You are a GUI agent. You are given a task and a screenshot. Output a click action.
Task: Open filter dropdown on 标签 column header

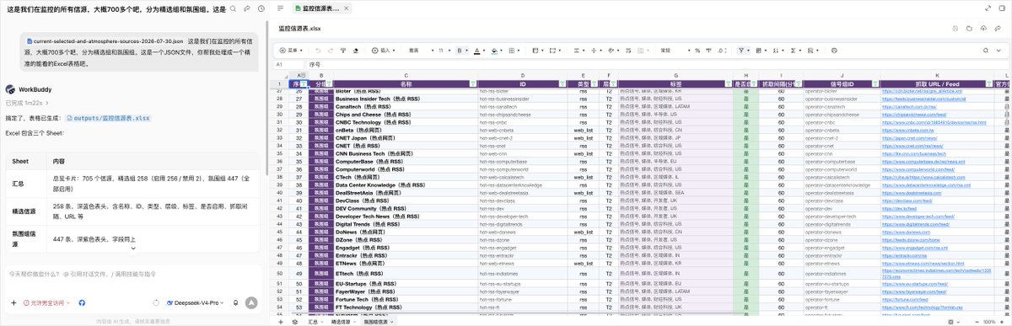(x=729, y=84)
